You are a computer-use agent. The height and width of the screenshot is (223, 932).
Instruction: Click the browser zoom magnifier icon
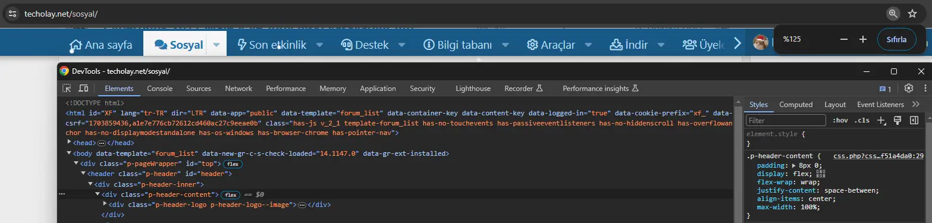[893, 14]
